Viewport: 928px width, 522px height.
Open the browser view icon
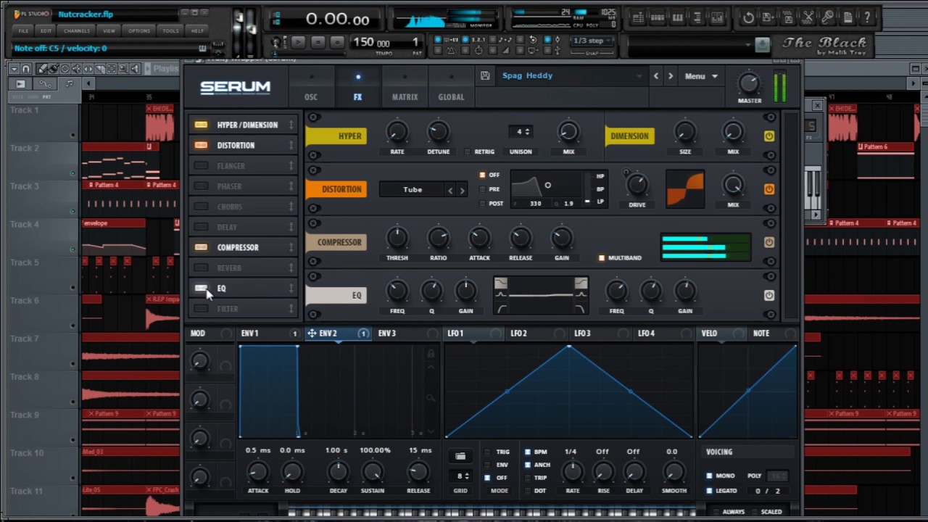pyautogui.click(x=697, y=17)
